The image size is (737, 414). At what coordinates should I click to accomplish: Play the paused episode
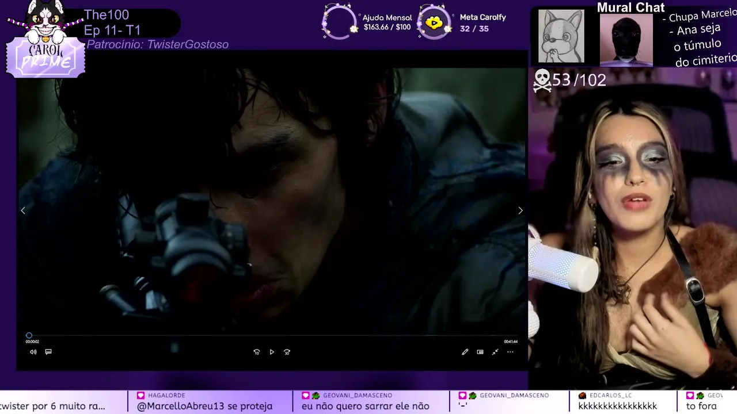pyautogui.click(x=272, y=352)
